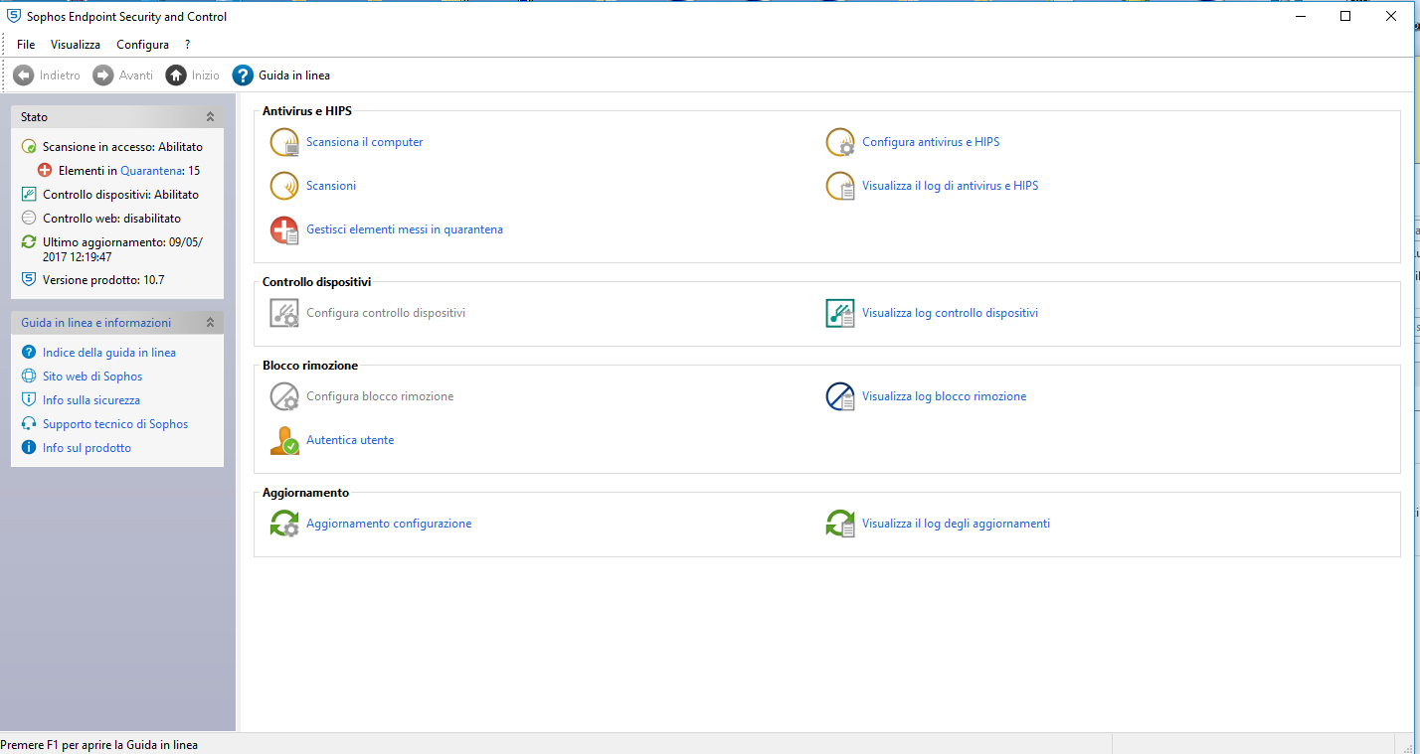Screen dimensions: 1420x754
Task: Click the Controllo dispositivi status icon
Action: click(x=29, y=195)
